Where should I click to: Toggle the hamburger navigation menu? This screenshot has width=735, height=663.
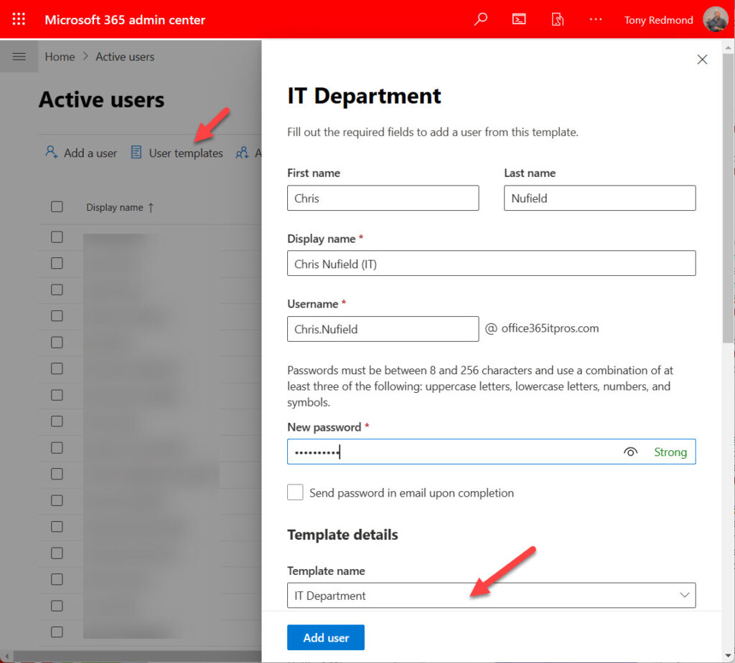coord(19,57)
